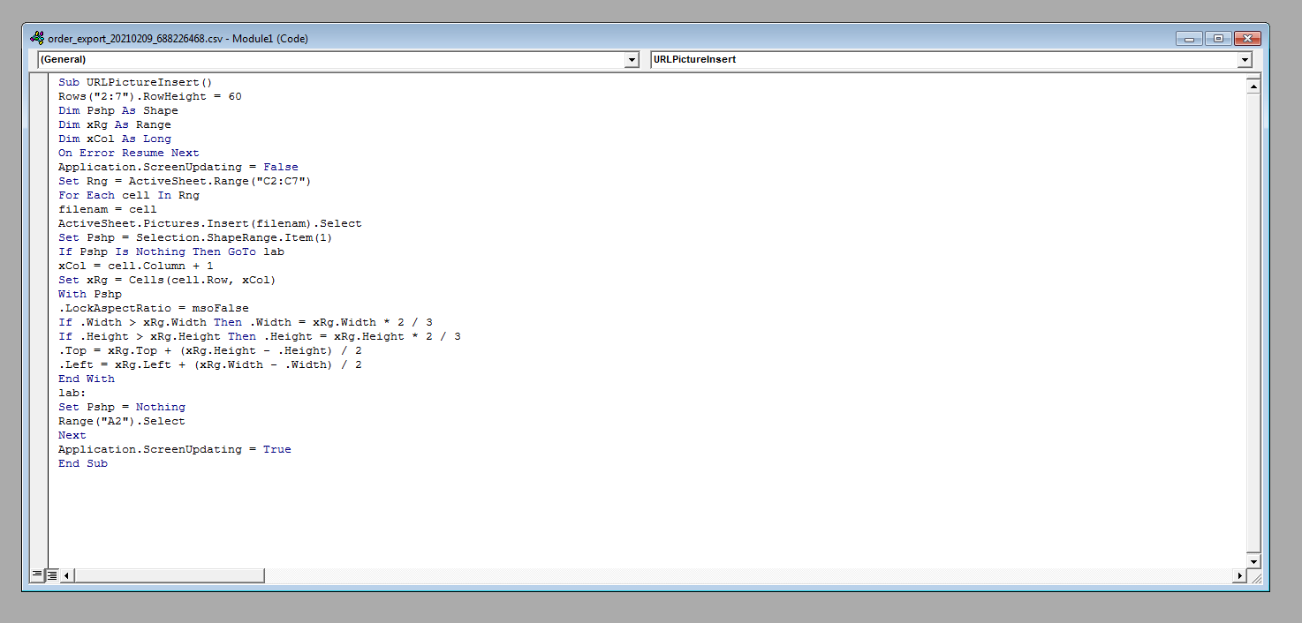Click the vertical scrollbar down arrow
1302x623 pixels.
1253,561
